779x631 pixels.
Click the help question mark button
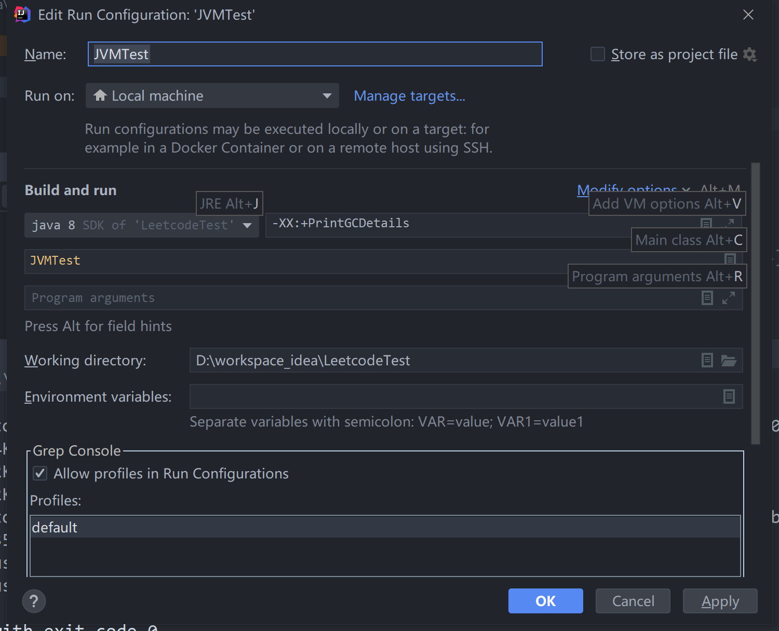[34, 601]
